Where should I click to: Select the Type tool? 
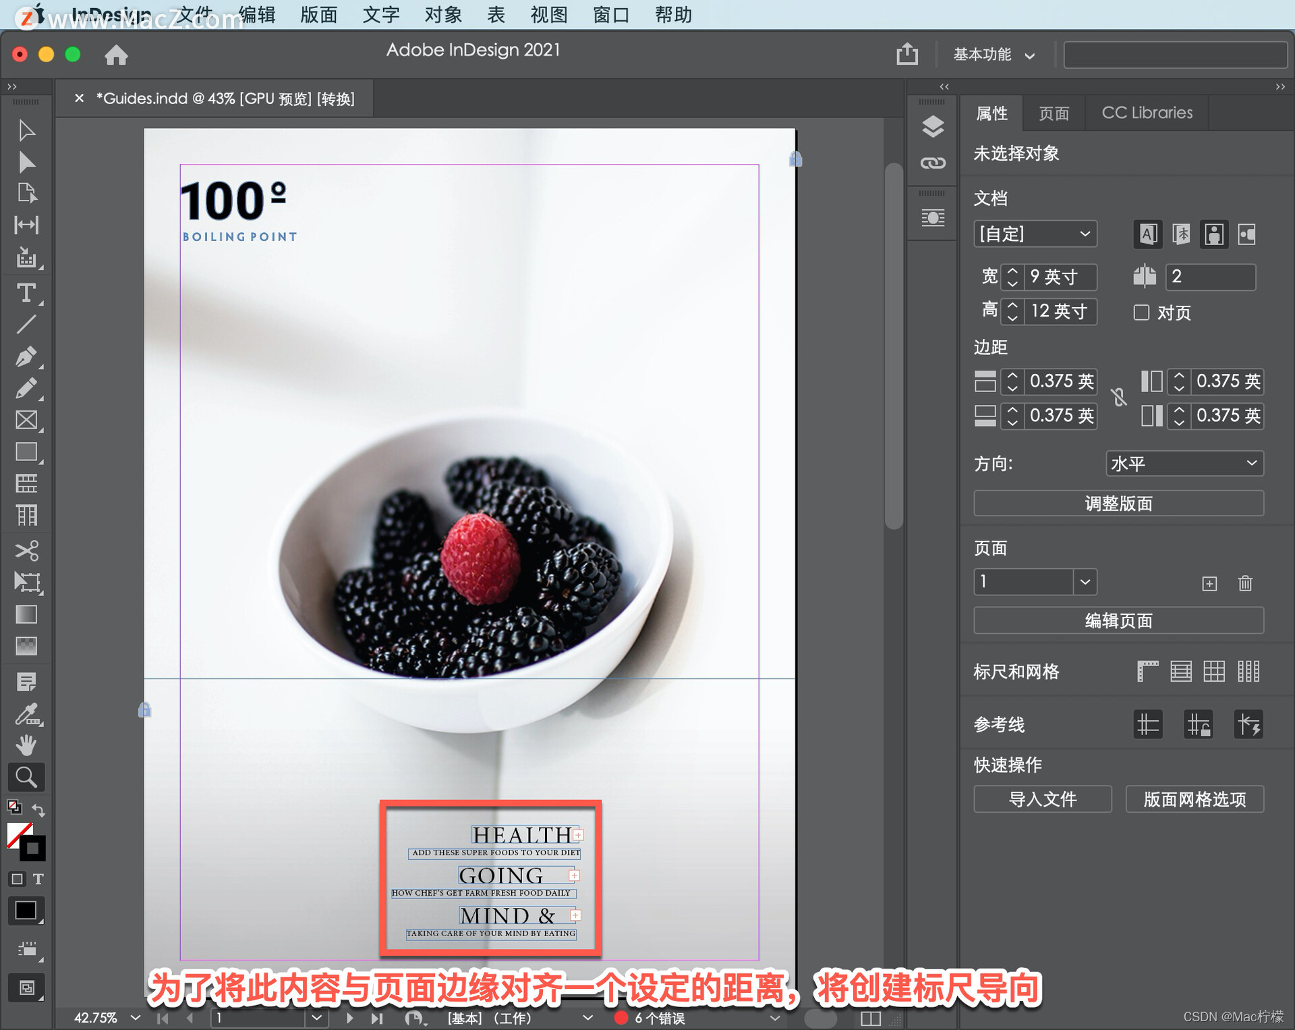[26, 293]
